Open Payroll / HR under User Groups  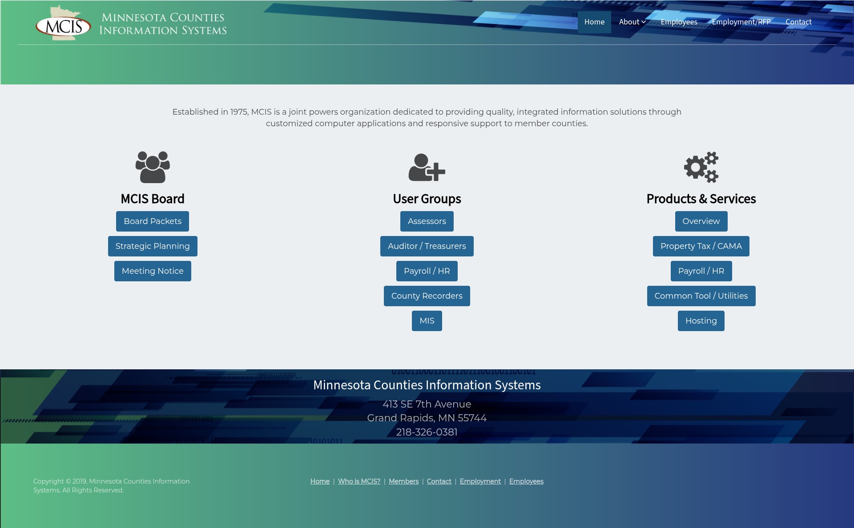click(427, 271)
